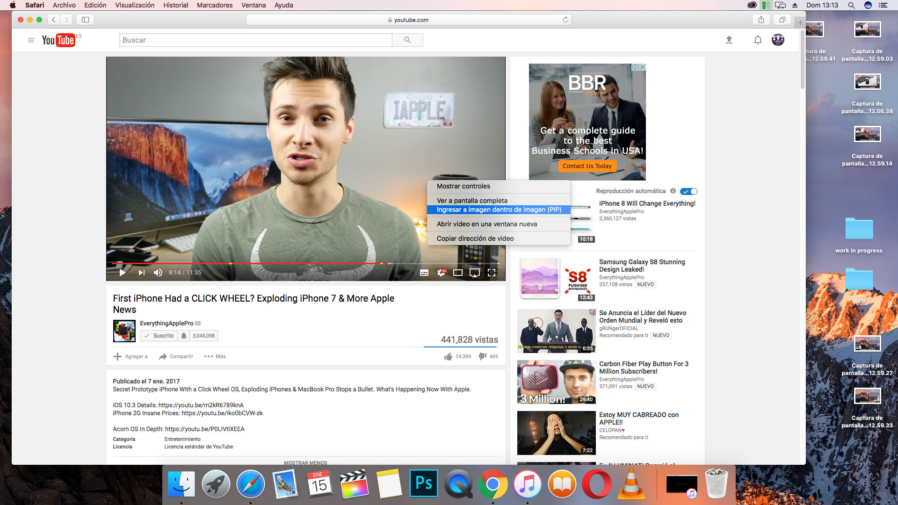This screenshot has width=898, height=505.
Task: Open Se Anuncia el Líder video
Action: 643,317
